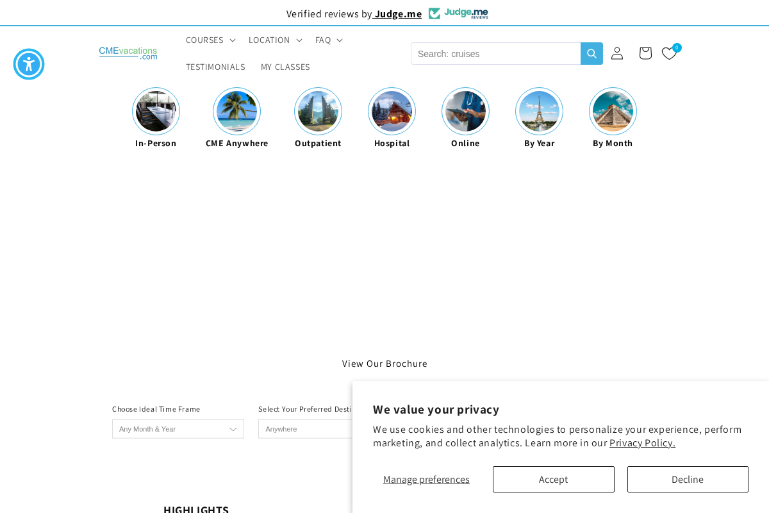Open the accessibility widget icon
This screenshot has width=769, height=513.
click(28, 64)
